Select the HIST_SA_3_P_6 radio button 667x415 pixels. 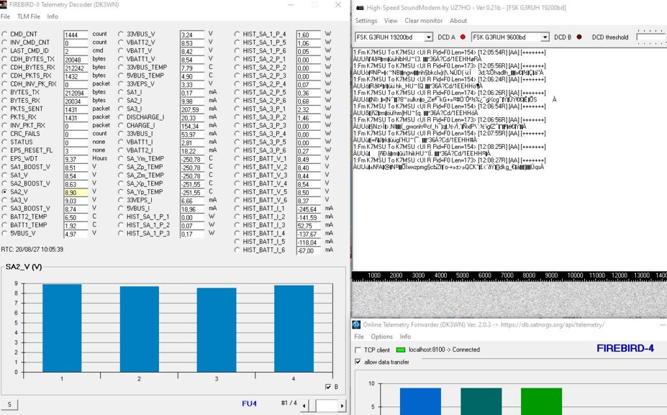coord(237,150)
